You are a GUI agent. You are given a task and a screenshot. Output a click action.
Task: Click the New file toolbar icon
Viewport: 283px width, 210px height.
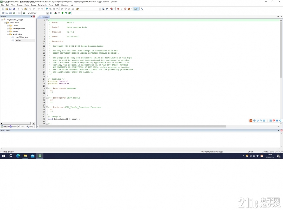point(3,9)
